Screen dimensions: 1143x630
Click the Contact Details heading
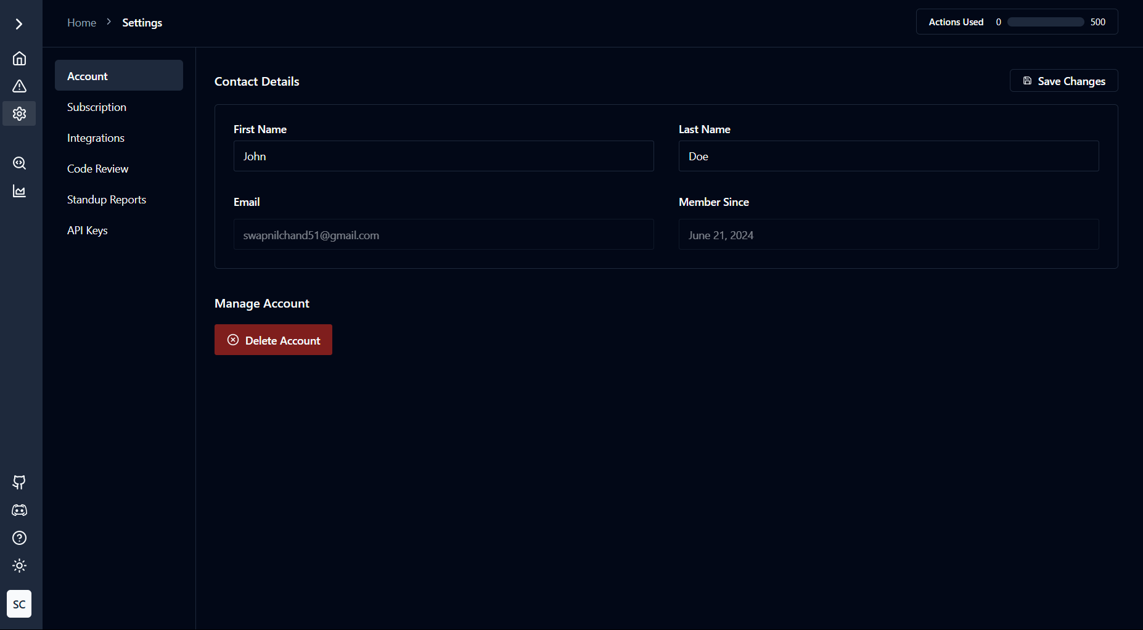tap(256, 81)
